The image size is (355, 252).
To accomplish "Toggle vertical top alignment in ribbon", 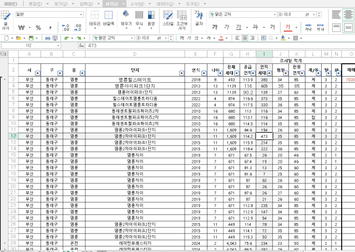I will [336, 28].
